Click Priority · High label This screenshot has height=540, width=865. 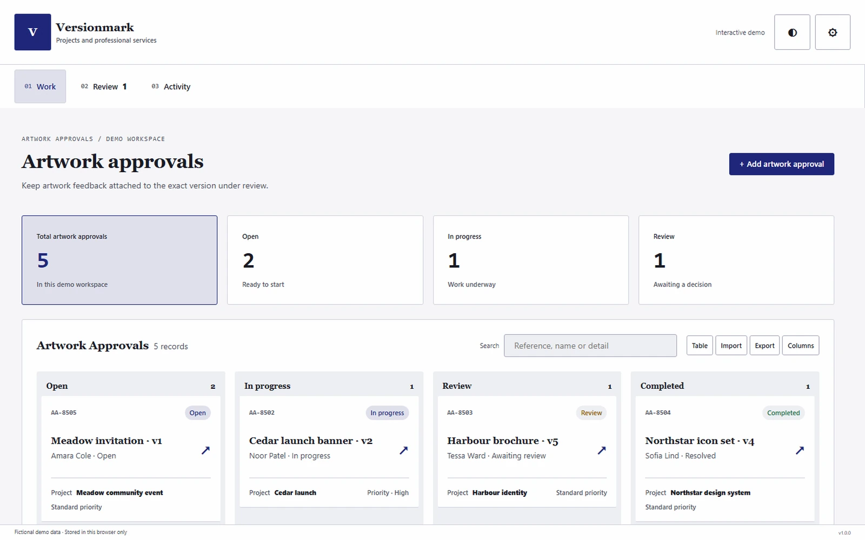388,492
